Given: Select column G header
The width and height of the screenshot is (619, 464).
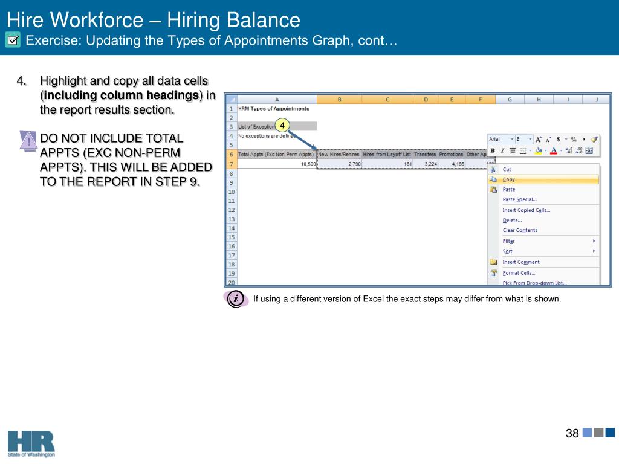Looking at the screenshot, I should (x=510, y=100).
